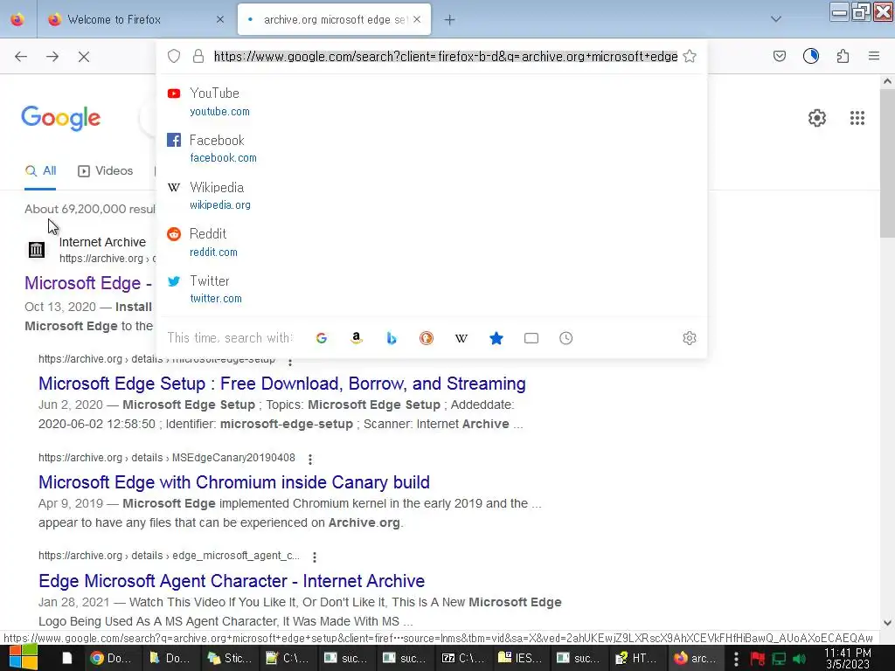This screenshot has width=895, height=671.
Task: Open options for MSEdgeCanary20190408 result
Action: (x=310, y=459)
